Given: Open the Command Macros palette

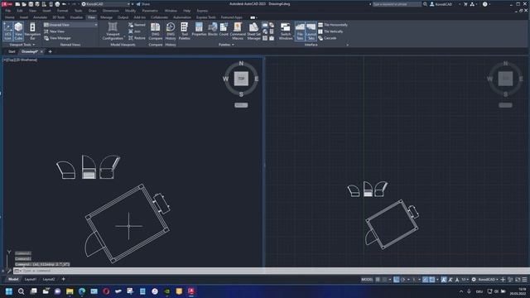Looking at the screenshot, I should [x=238, y=31].
